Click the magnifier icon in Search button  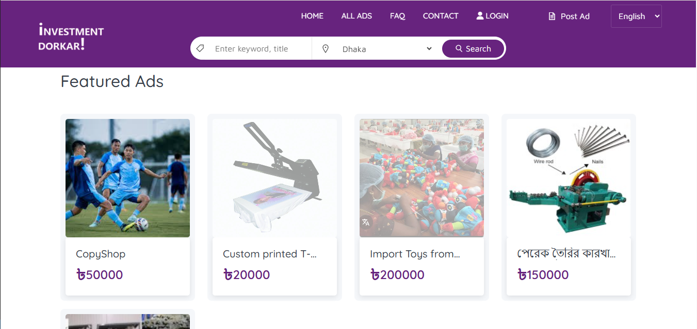pyautogui.click(x=459, y=48)
